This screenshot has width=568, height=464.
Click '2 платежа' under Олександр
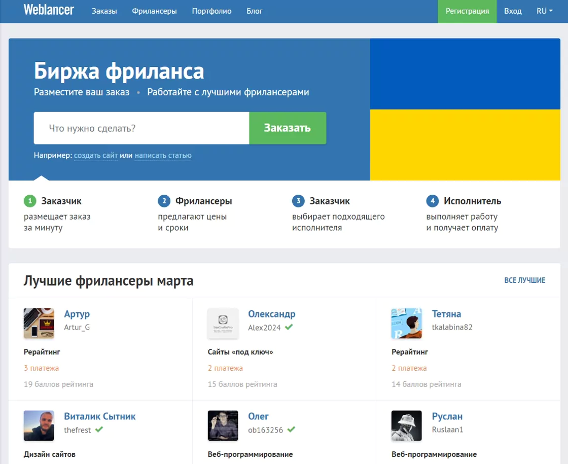225,368
